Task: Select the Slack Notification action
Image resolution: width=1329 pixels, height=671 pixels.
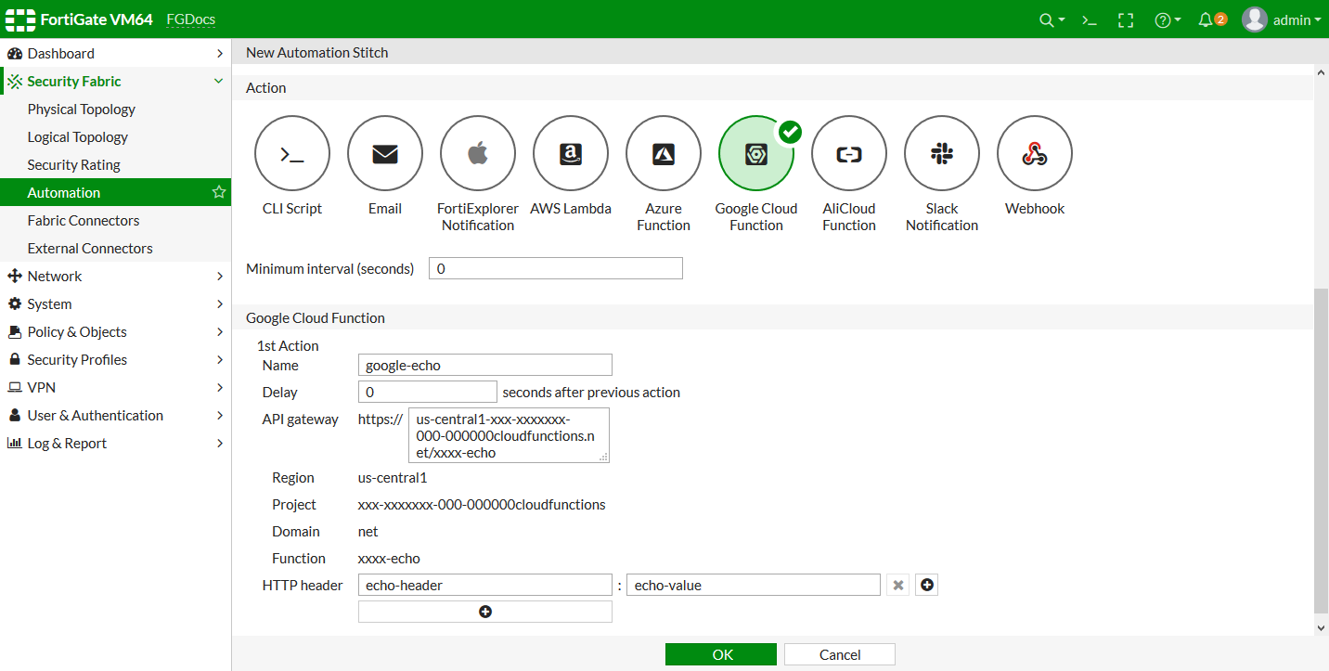Action: [942, 154]
